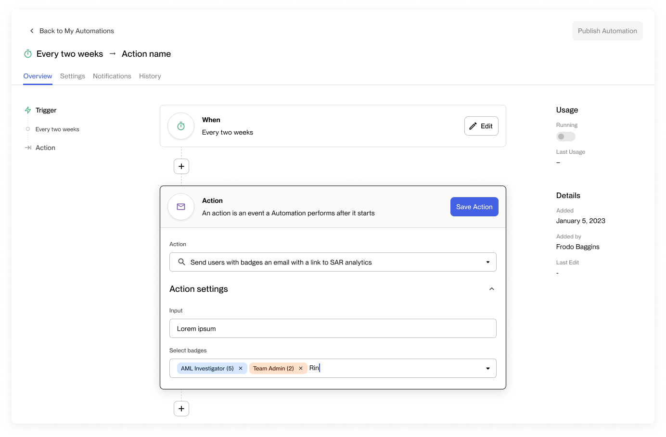
Task: Click Edit on the When trigger
Action: click(x=481, y=126)
